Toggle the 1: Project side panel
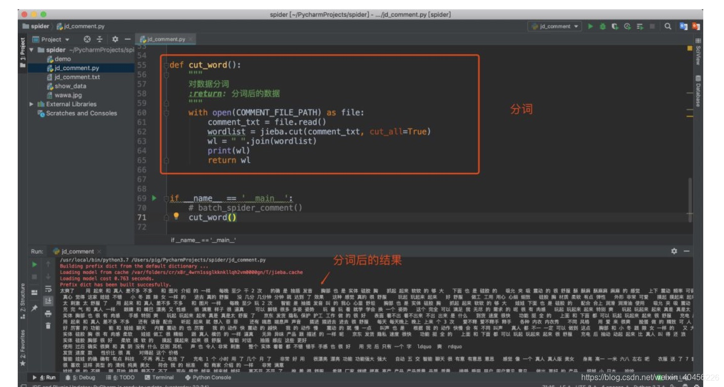The width and height of the screenshot is (724, 387). tap(22, 52)
